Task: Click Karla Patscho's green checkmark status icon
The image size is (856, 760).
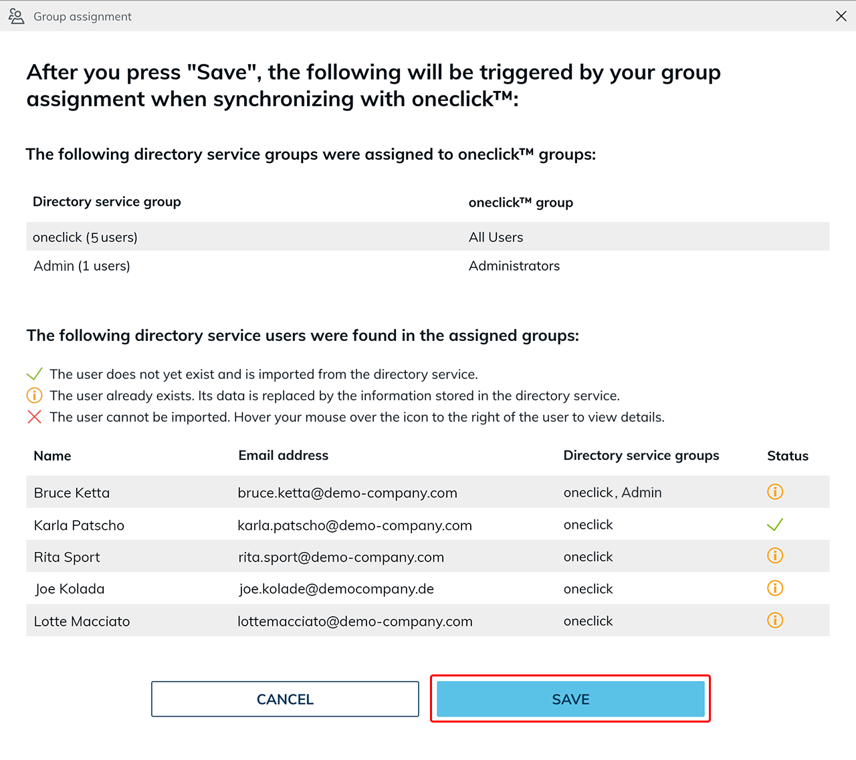Action: (x=774, y=525)
